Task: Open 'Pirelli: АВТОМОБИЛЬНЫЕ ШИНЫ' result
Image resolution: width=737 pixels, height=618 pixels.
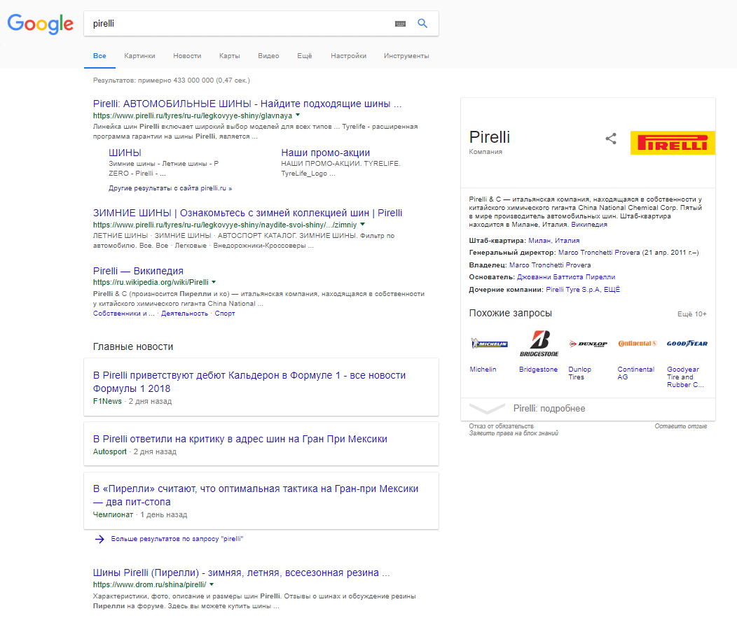Action: coord(247,104)
